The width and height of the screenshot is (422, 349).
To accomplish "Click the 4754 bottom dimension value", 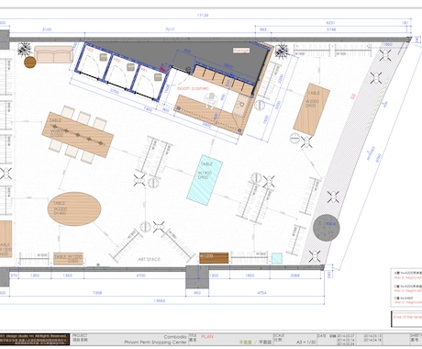I will 261,293.
